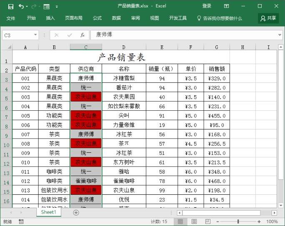Viewport: 285px width, 226px height.
Task: Click the greyed-out redo arrow
Action: pos(34,7)
